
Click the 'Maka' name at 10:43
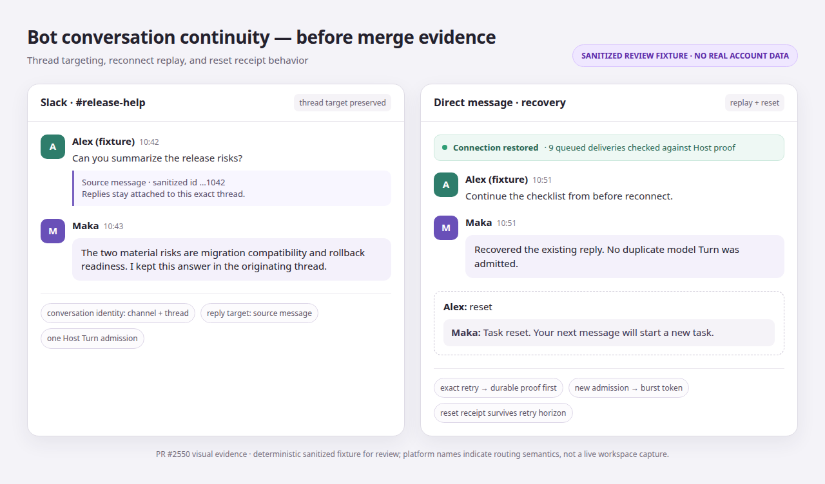point(86,226)
